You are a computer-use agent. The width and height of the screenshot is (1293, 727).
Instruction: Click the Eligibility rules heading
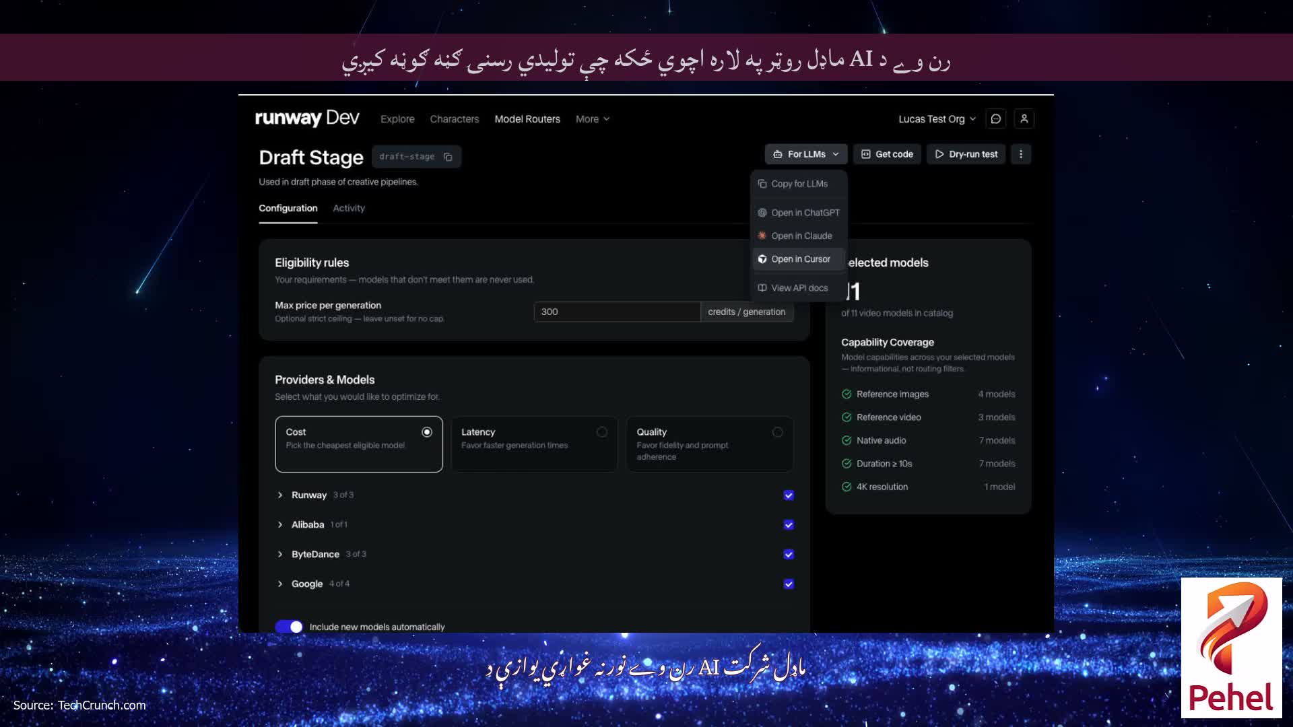312,263
